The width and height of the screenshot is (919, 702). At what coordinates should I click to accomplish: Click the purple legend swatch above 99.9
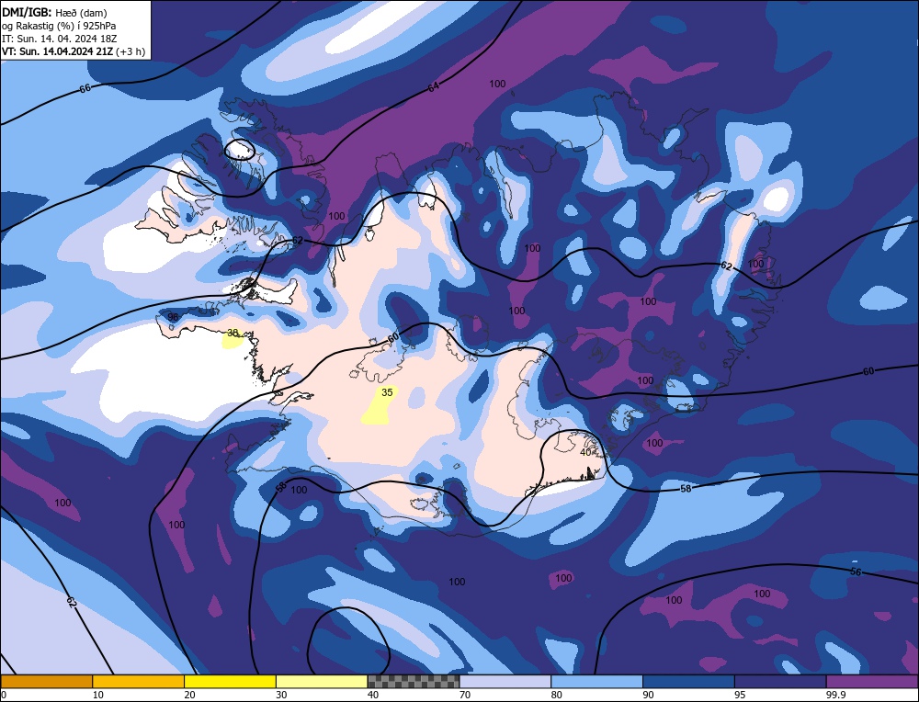click(x=872, y=681)
